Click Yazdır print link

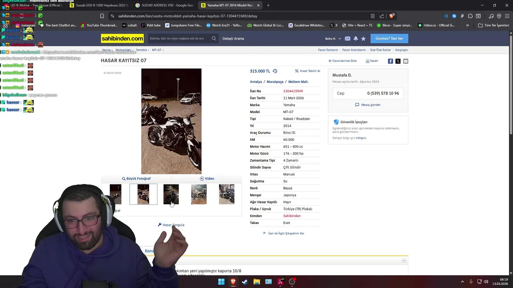(372, 61)
